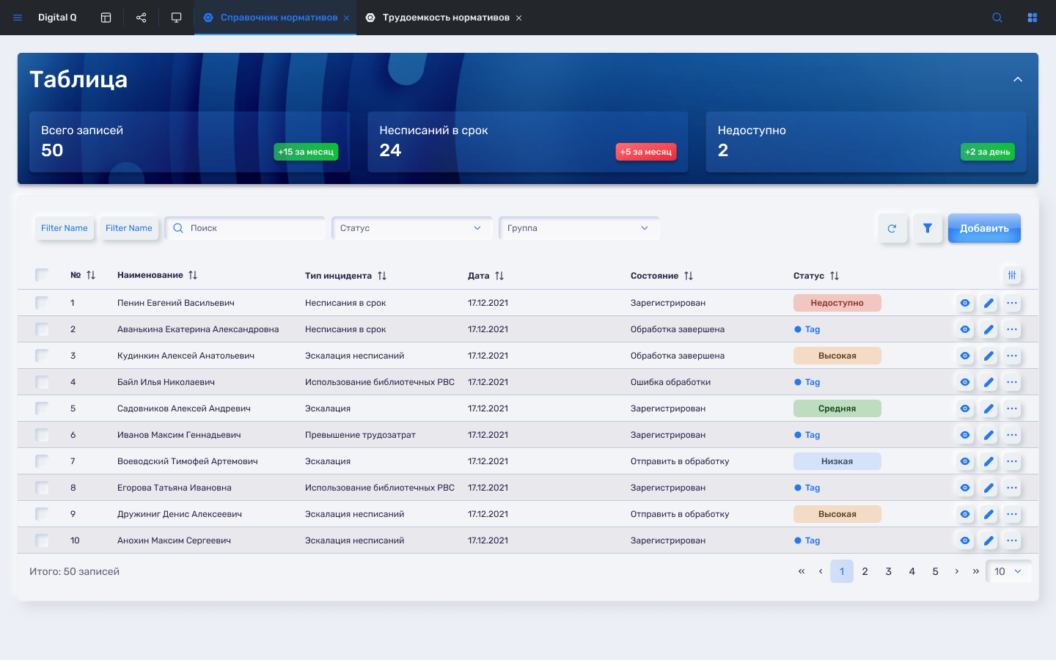
Task: Open rows-per-page dropdown showing 10
Action: tap(1008, 571)
